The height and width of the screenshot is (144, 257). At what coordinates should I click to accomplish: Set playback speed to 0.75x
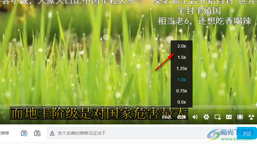pos(182,91)
